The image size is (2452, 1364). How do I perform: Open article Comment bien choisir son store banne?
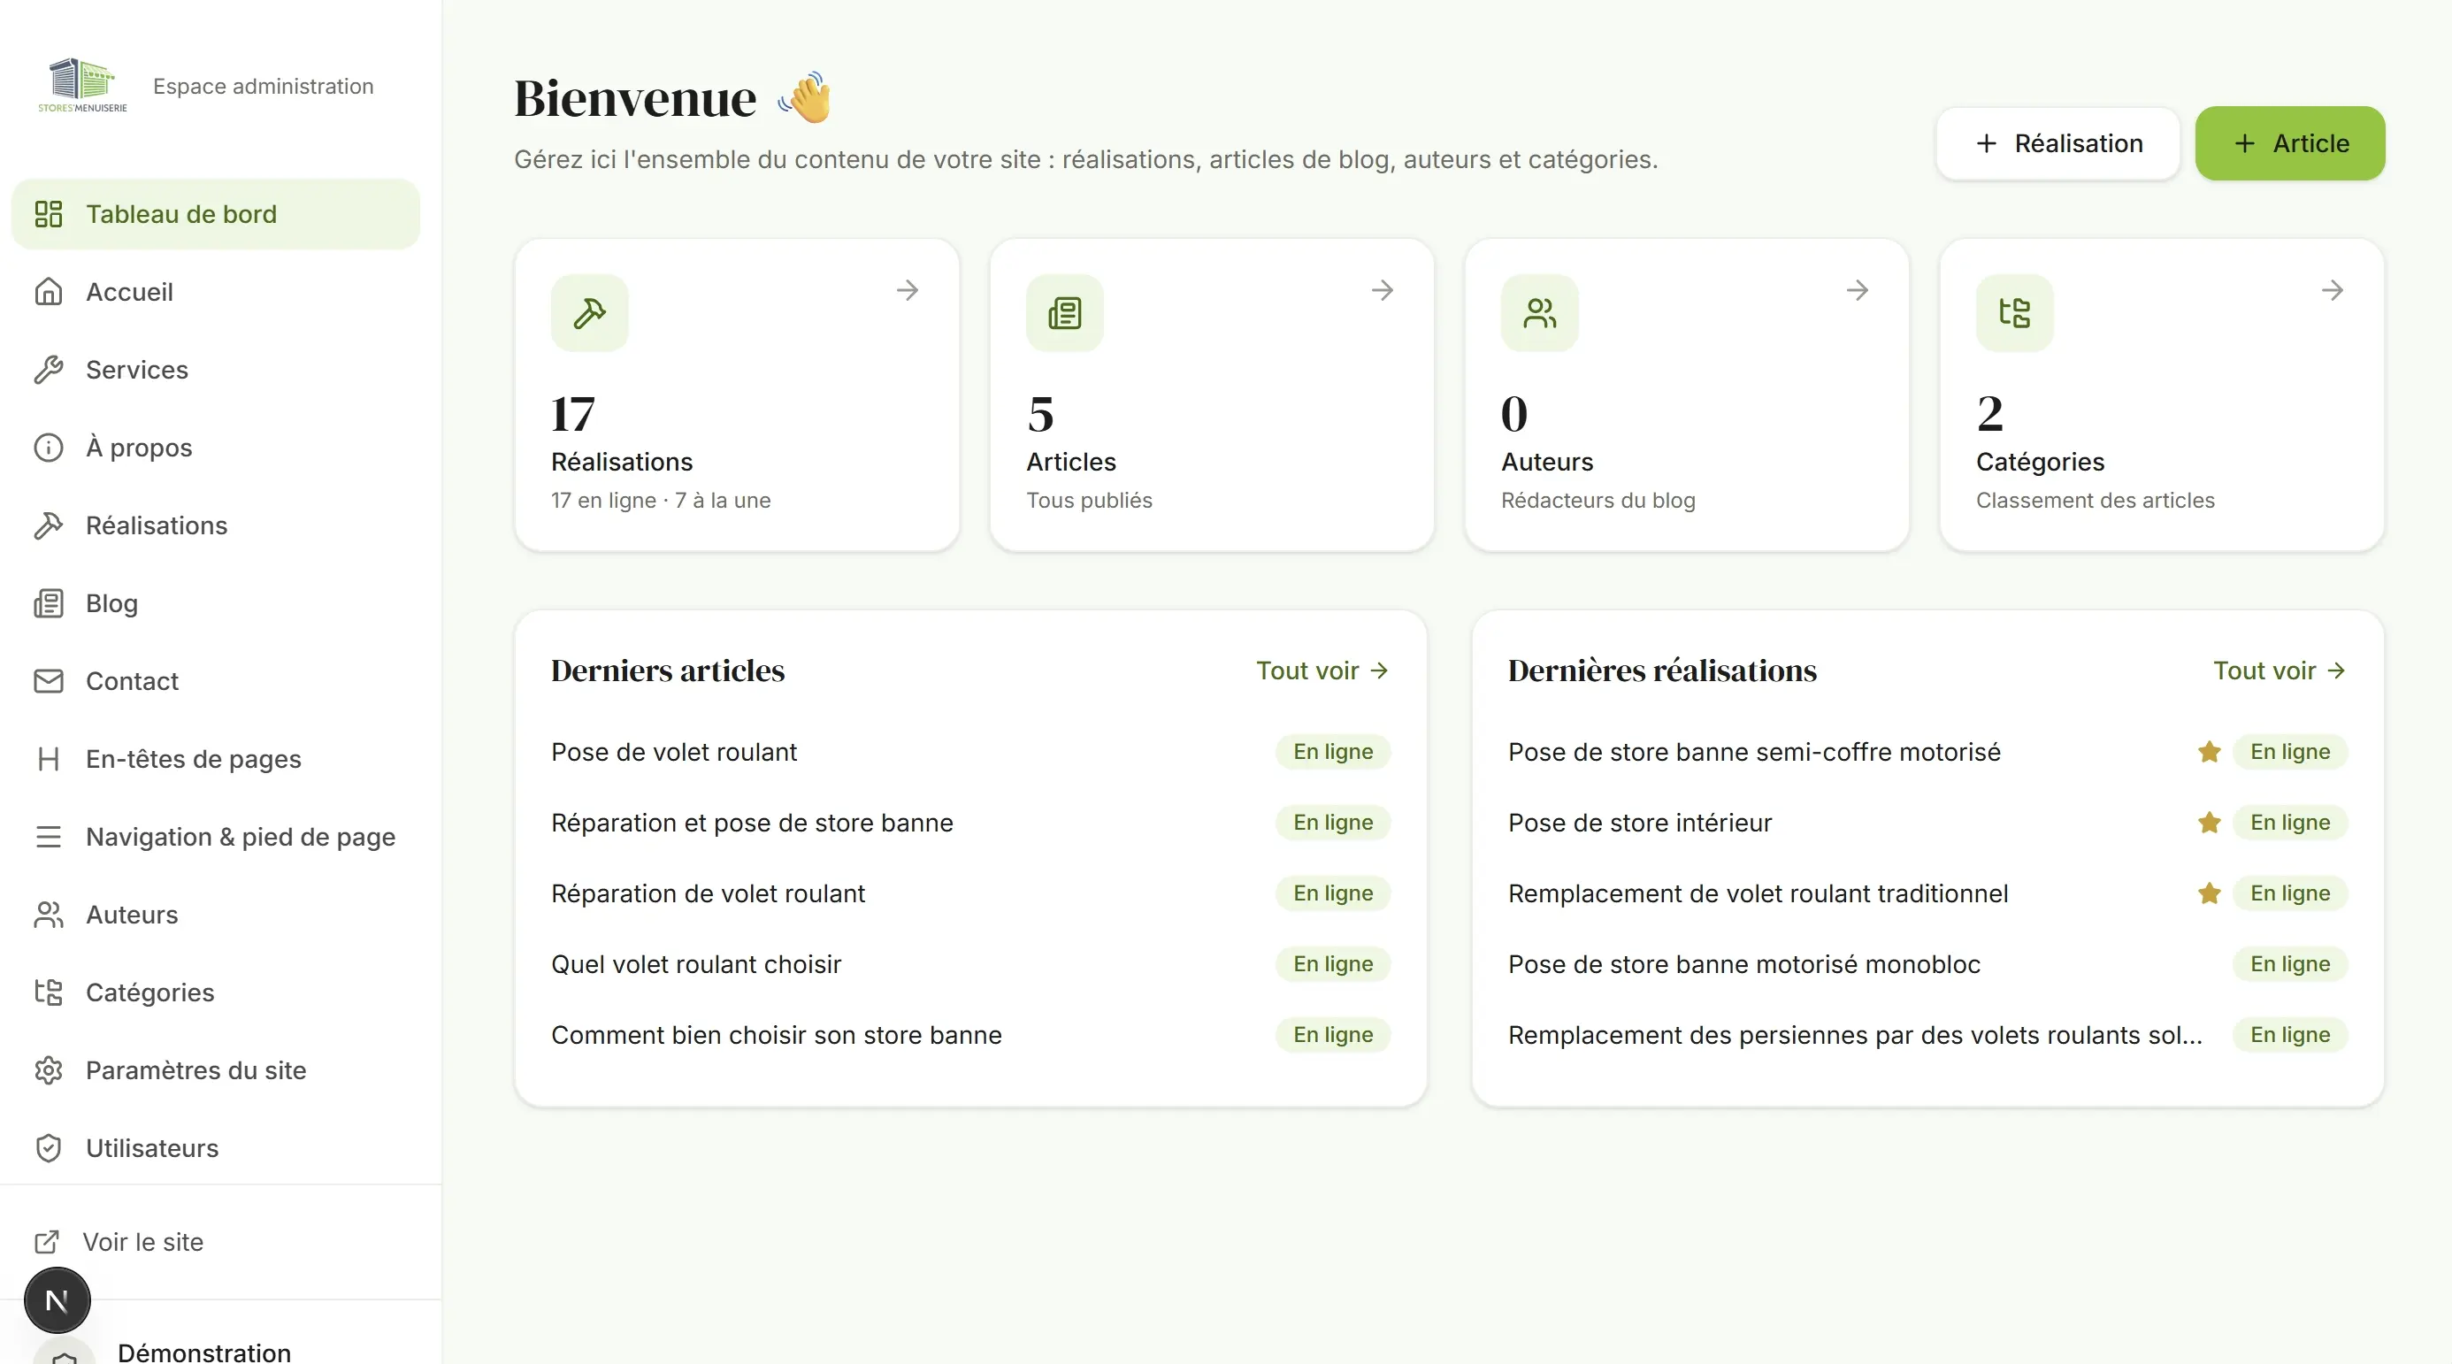(x=776, y=1035)
